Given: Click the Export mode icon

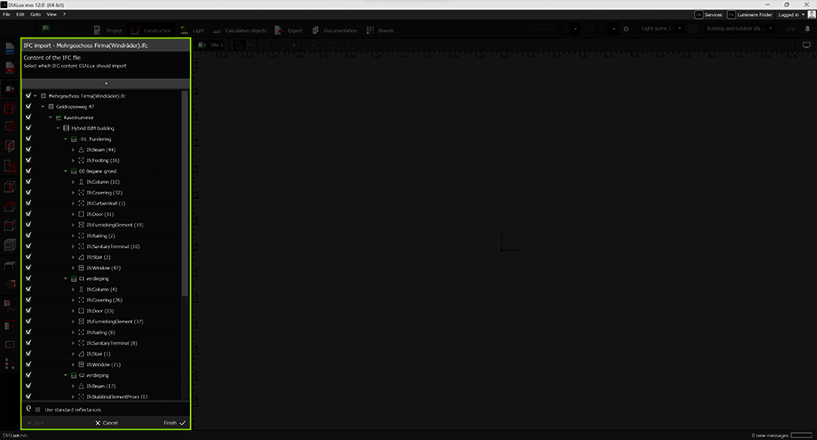Looking at the screenshot, I should point(279,30).
